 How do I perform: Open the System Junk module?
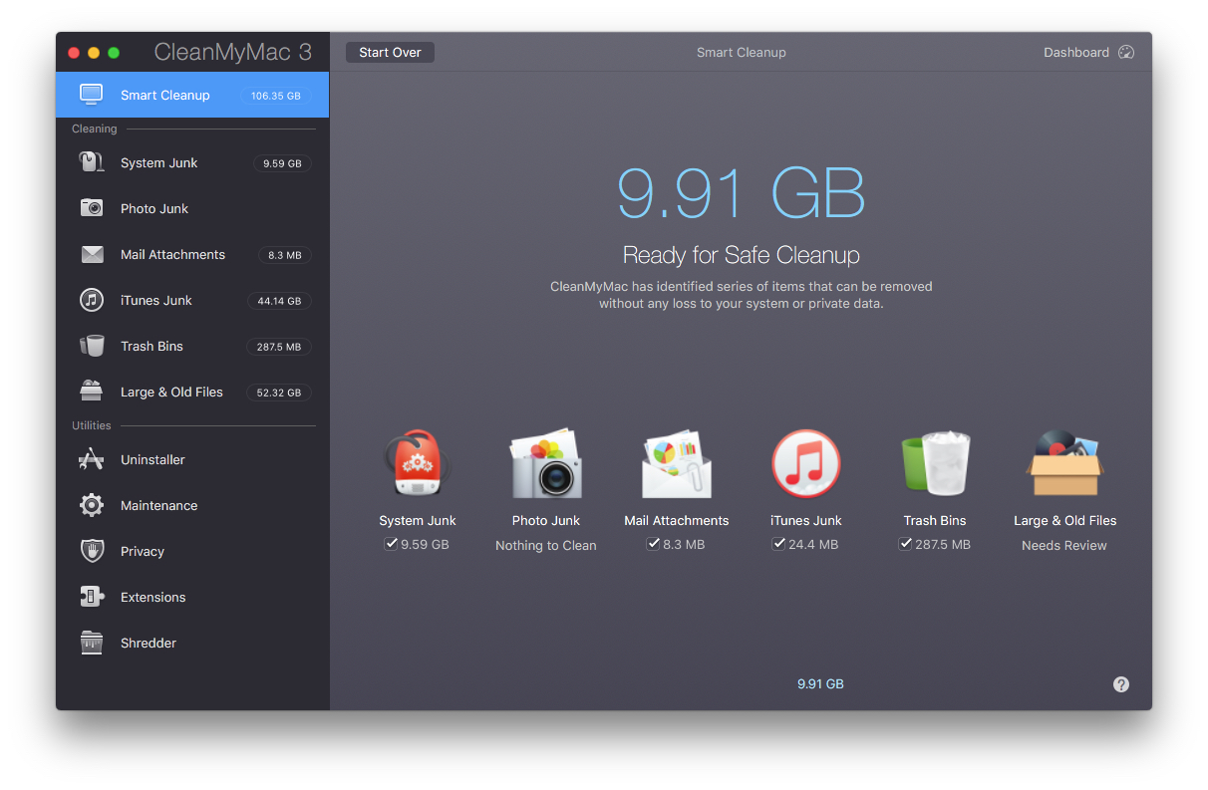pos(192,162)
